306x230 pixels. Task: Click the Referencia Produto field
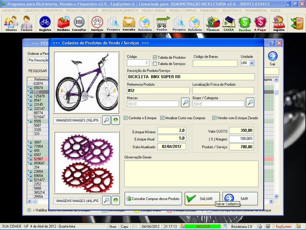pos(158,90)
